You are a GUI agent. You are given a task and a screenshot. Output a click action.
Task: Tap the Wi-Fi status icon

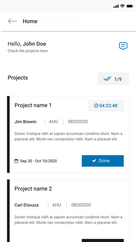(x=122, y=6)
